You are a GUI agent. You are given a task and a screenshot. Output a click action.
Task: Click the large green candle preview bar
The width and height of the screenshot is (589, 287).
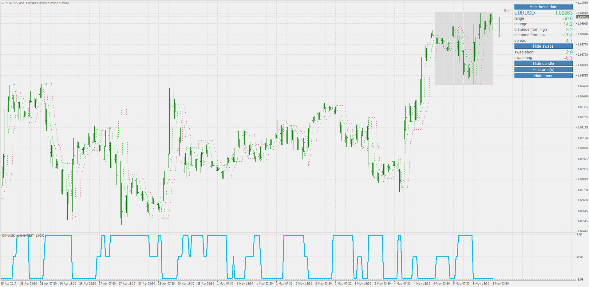coord(499,27)
